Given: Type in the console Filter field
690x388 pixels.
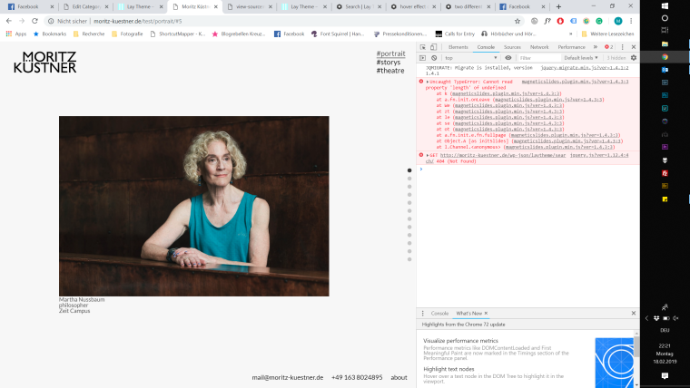Looking at the screenshot, I should [537, 57].
